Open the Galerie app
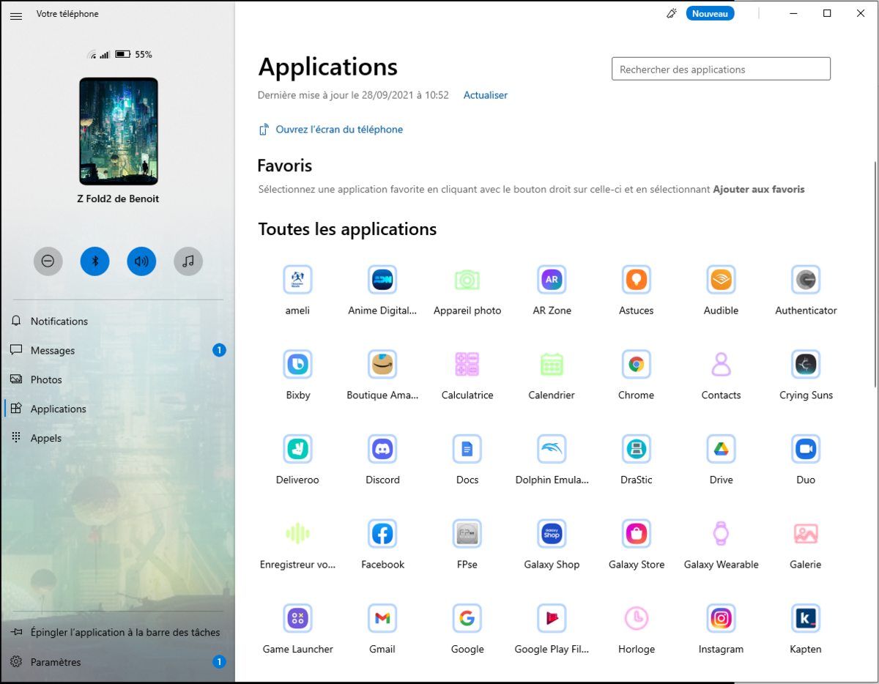Viewport: 879px width, 684px height. tap(806, 534)
